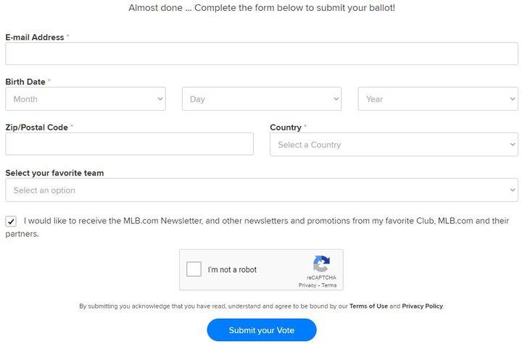Screen dimensions: 522x344
Task: Click the E-mail Address input field
Action: point(261,54)
